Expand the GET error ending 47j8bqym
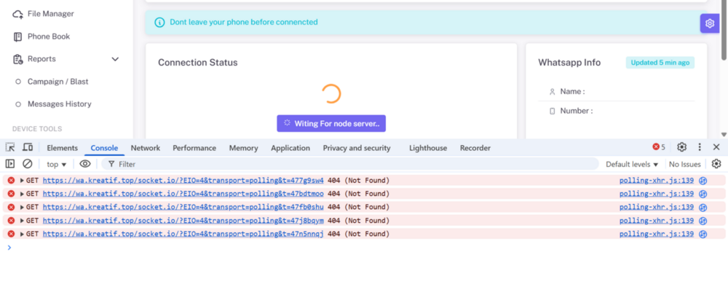This screenshot has height=295, width=728. coord(22,221)
